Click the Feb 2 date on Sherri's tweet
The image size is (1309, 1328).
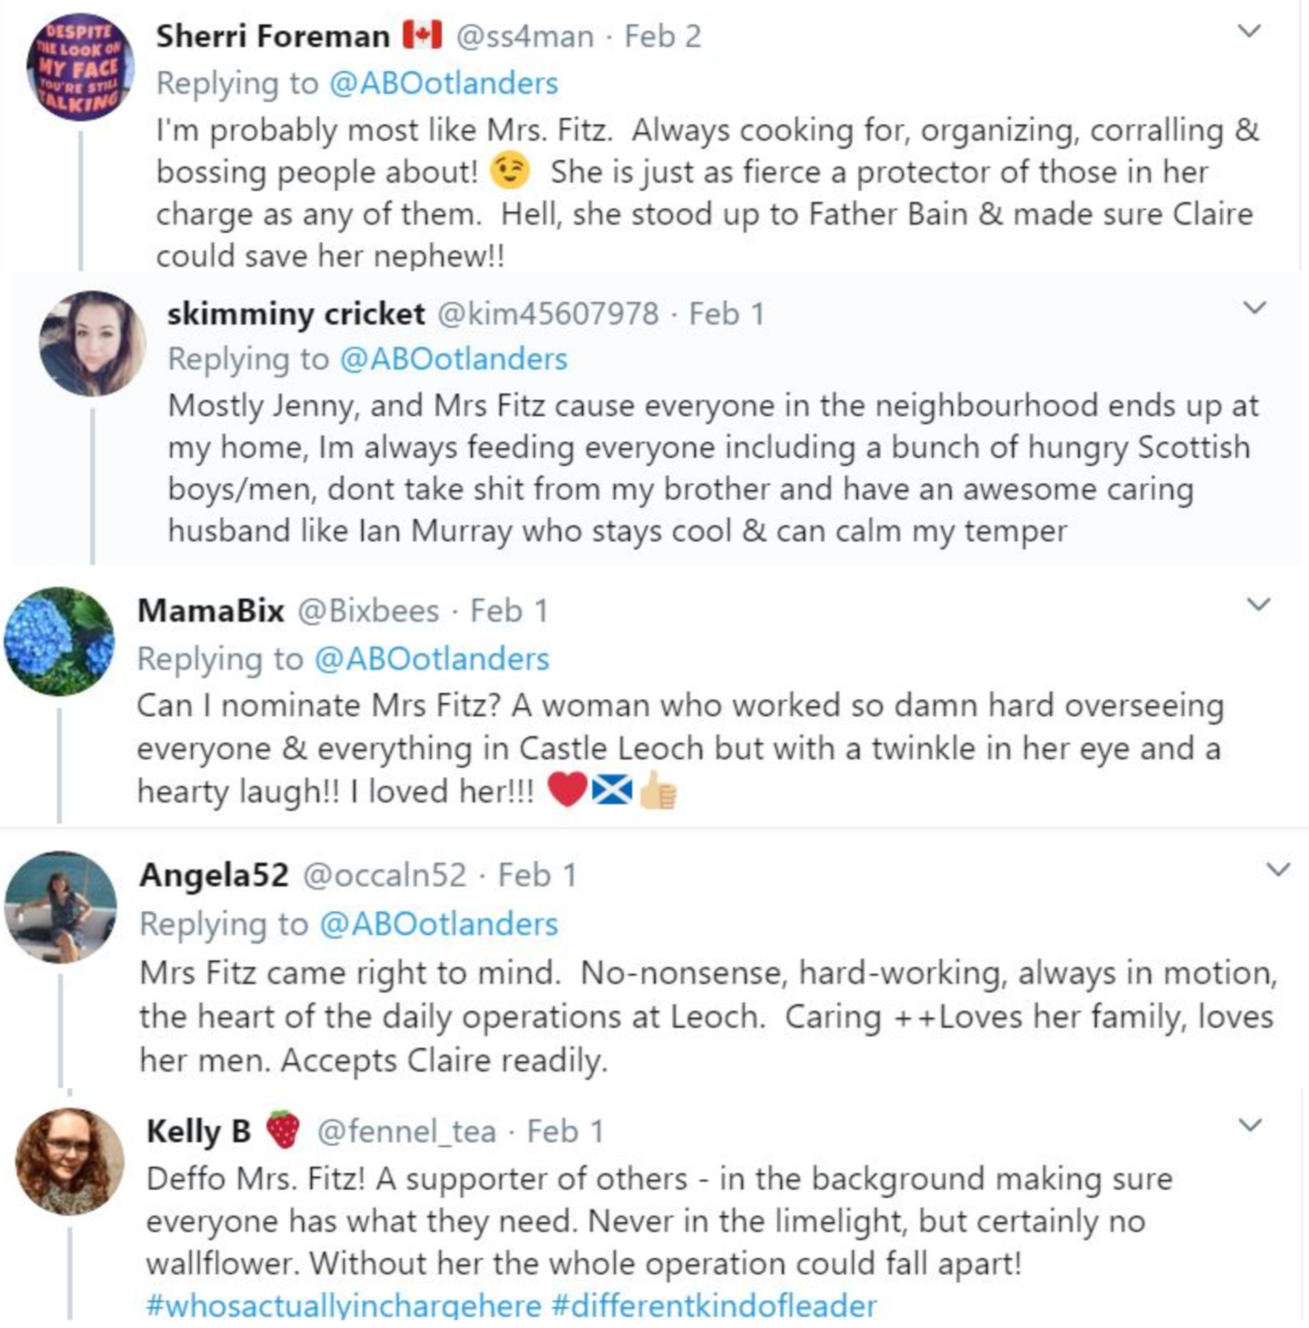tap(662, 37)
